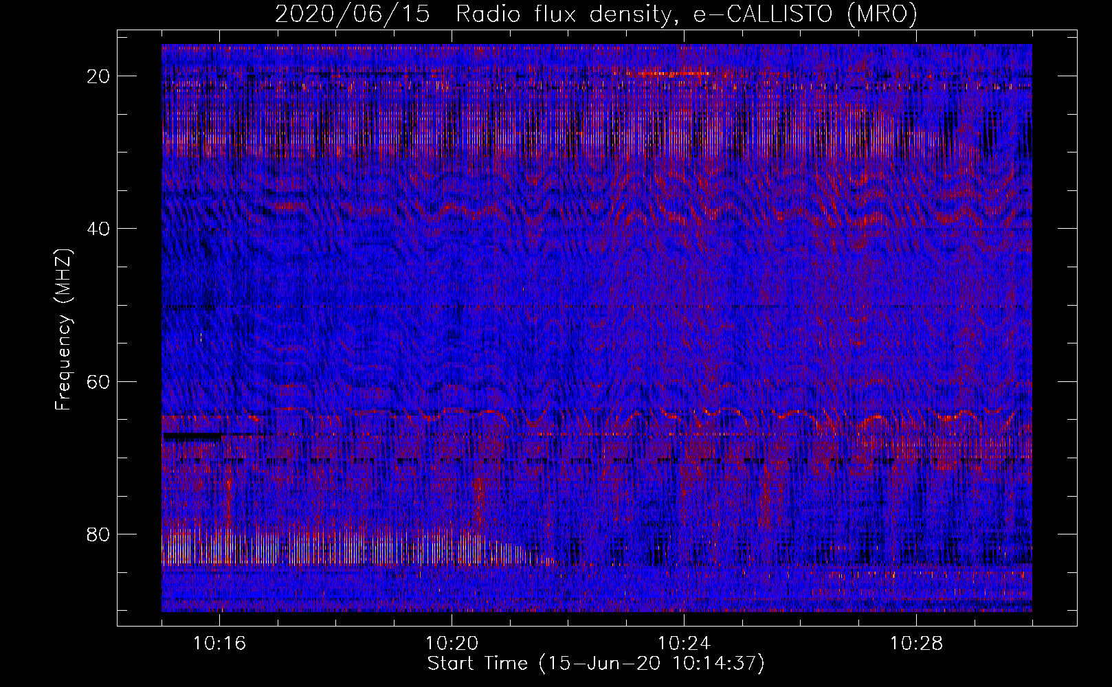The height and width of the screenshot is (687, 1112).
Task: Click the 40 MHz frequency tick label
Action: pos(99,229)
